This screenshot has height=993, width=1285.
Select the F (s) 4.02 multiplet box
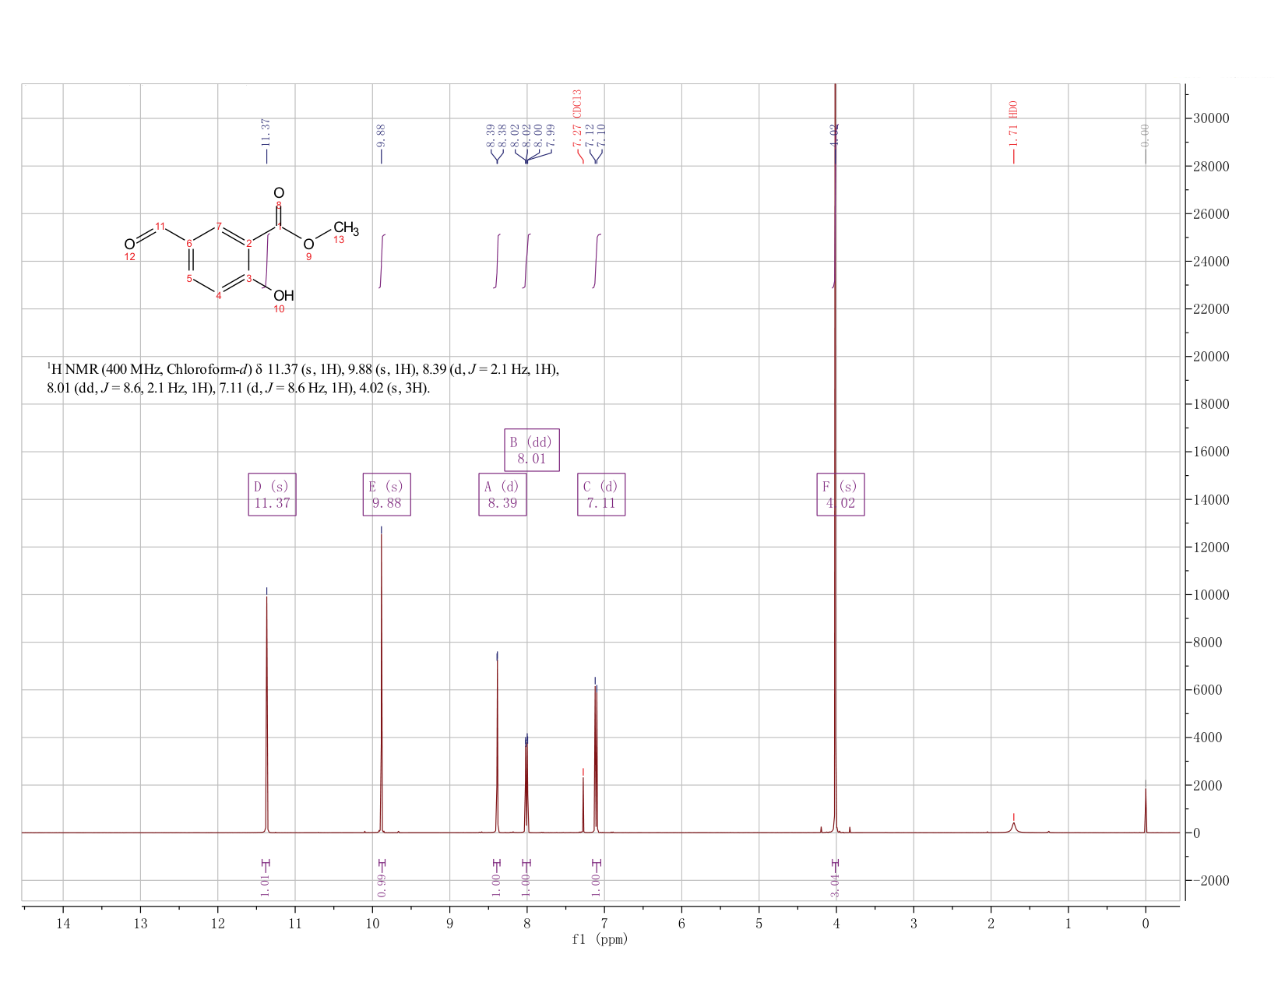tap(840, 495)
